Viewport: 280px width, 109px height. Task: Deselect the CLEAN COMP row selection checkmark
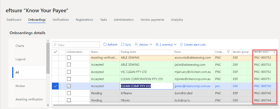click(55, 86)
